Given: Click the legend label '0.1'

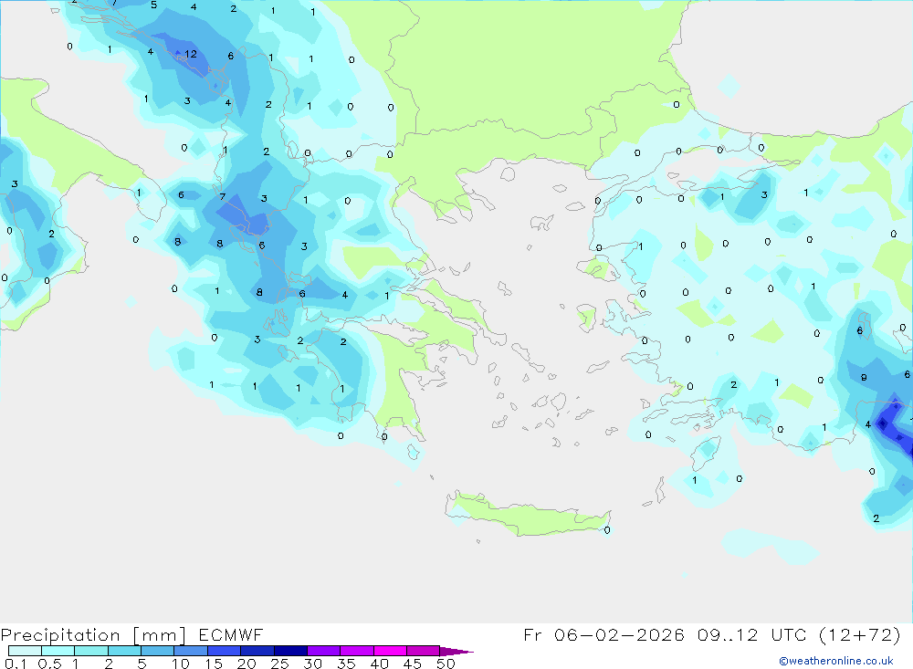Looking at the screenshot, I should (x=16, y=664).
